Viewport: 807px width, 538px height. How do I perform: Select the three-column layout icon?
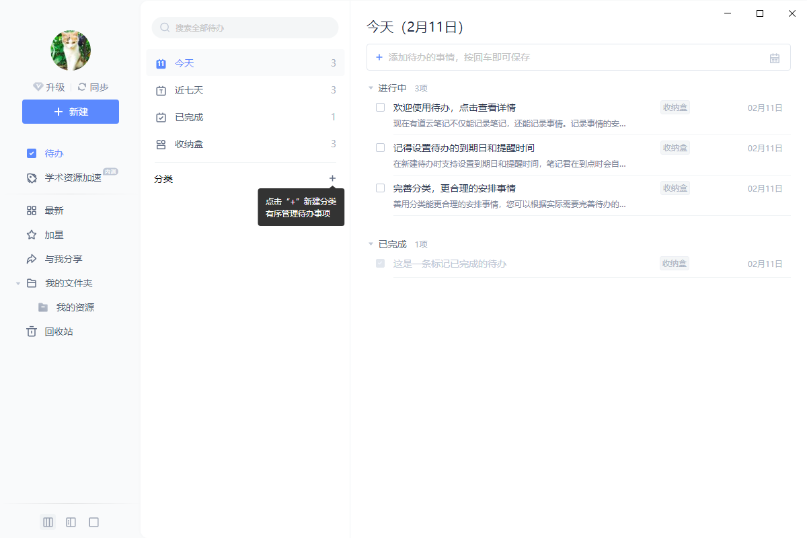tap(47, 521)
